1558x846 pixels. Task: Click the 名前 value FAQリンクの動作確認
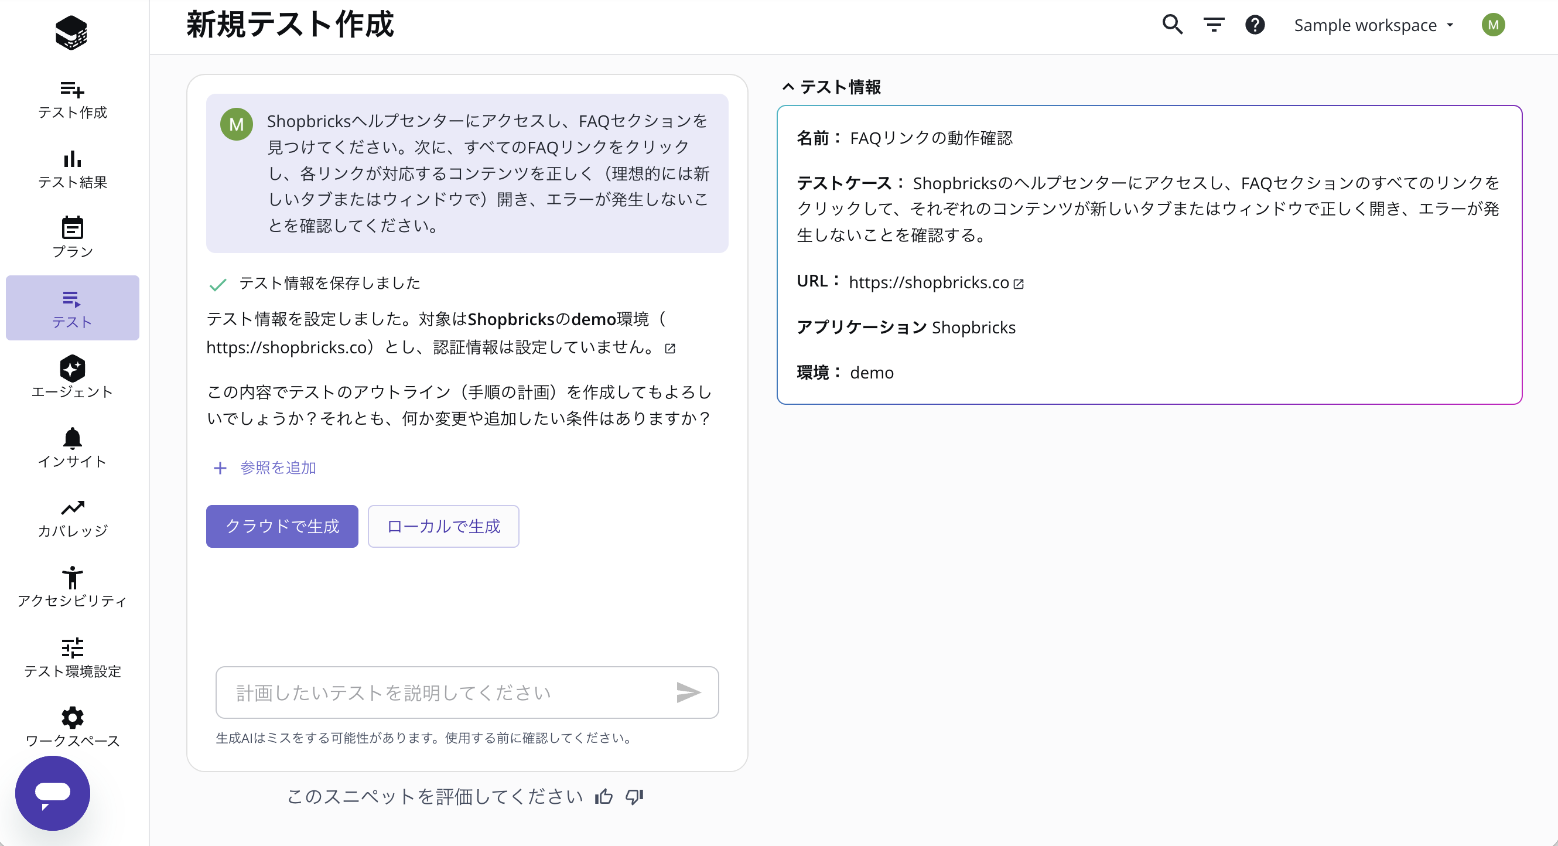pyautogui.click(x=931, y=138)
